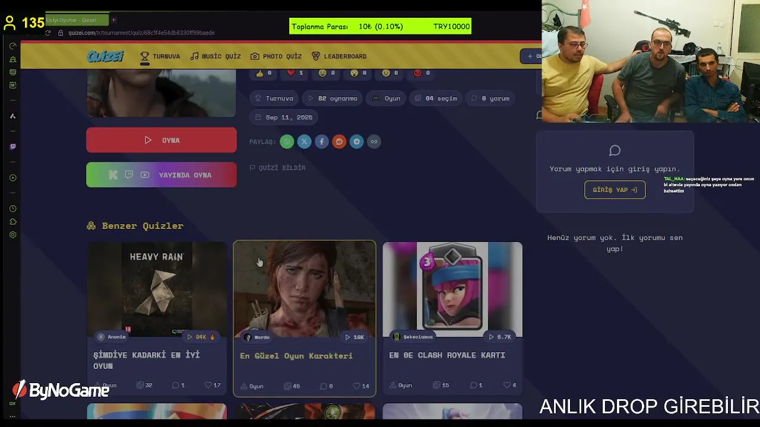Image resolution: width=760 pixels, height=427 pixels.
Task: Open the sidebar boxed-M icon
Action: point(12,85)
